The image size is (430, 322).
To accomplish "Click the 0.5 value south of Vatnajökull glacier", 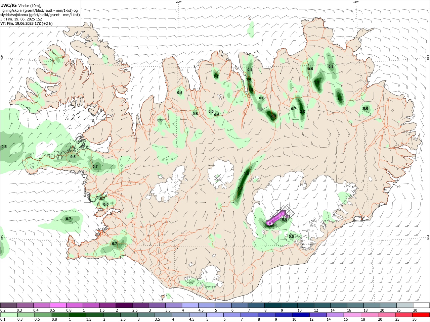I will point(291,236).
